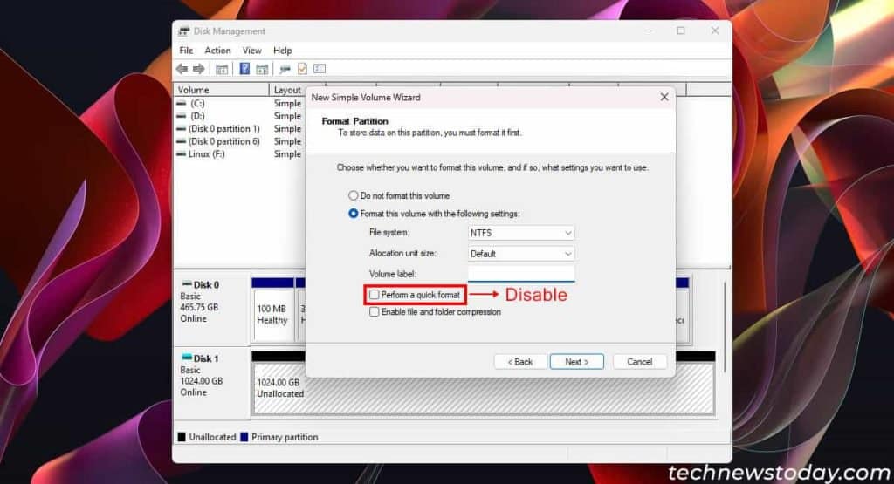Maximize the Disk Management window
894x484 pixels.
click(681, 31)
